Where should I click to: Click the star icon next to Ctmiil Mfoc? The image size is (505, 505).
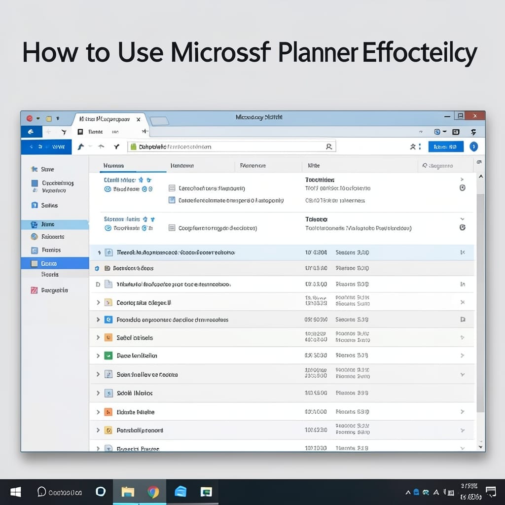[x=141, y=180]
